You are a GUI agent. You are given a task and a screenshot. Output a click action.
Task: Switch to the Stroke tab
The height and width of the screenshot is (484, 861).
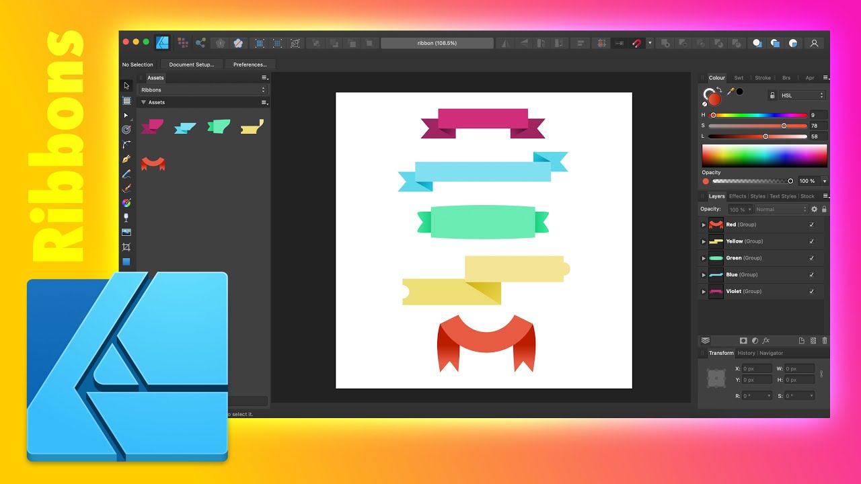click(762, 78)
